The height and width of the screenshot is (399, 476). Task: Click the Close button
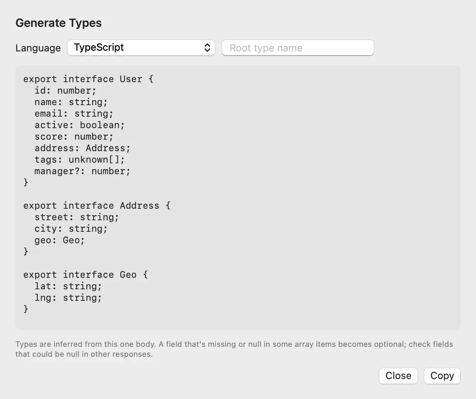[x=398, y=376]
